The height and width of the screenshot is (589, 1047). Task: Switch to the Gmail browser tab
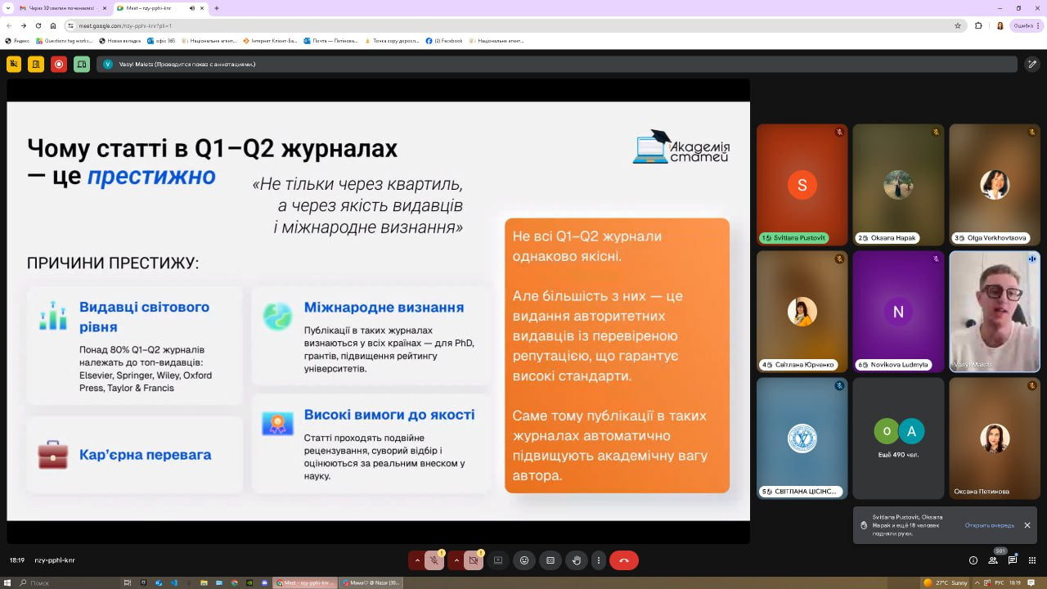pyautogui.click(x=61, y=8)
